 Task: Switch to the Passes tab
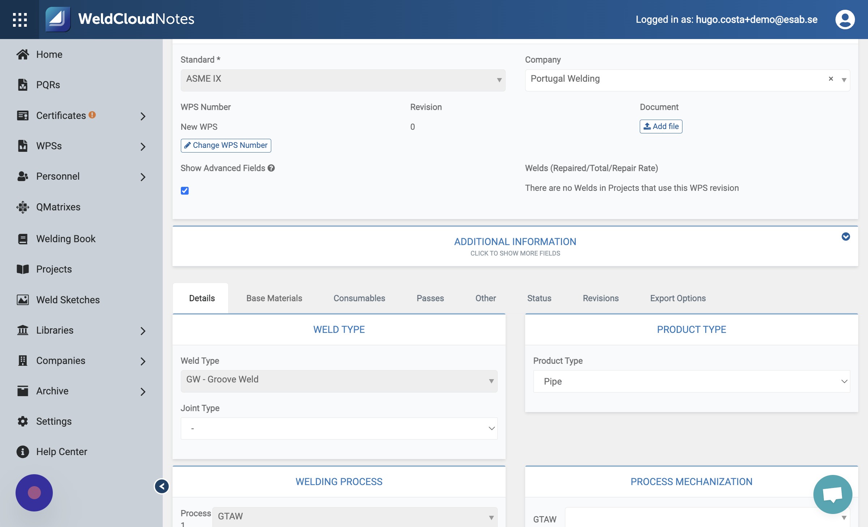pyautogui.click(x=430, y=298)
